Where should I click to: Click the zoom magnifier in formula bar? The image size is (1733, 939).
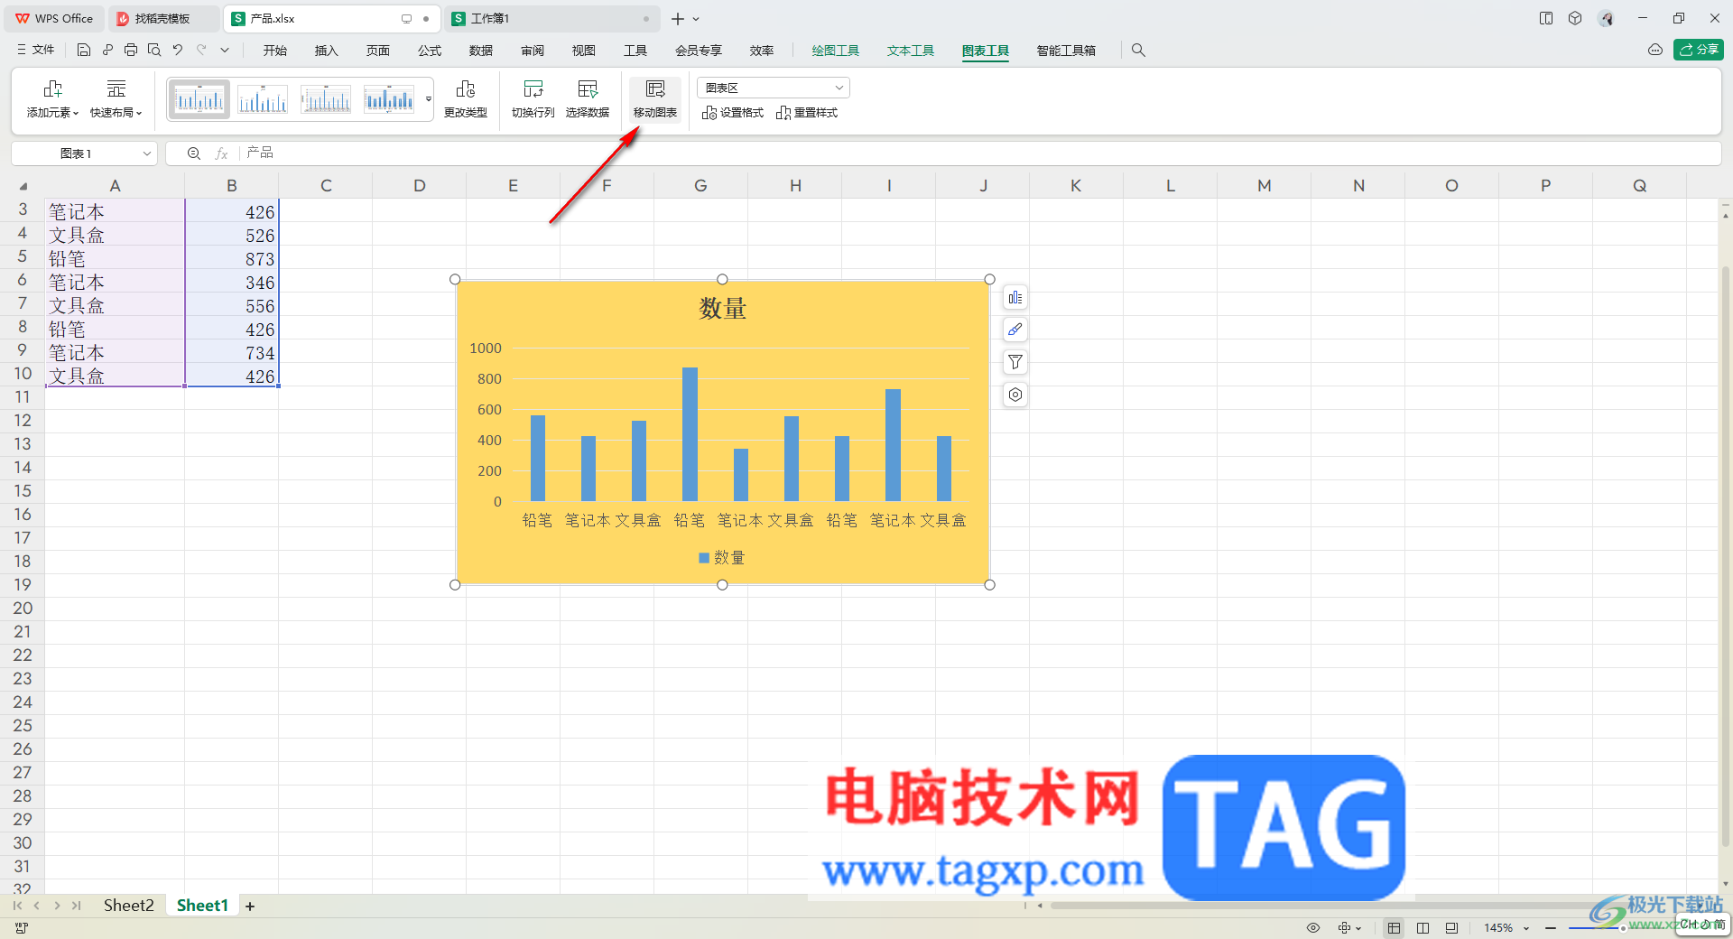pyautogui.click(x=193, y=153)
